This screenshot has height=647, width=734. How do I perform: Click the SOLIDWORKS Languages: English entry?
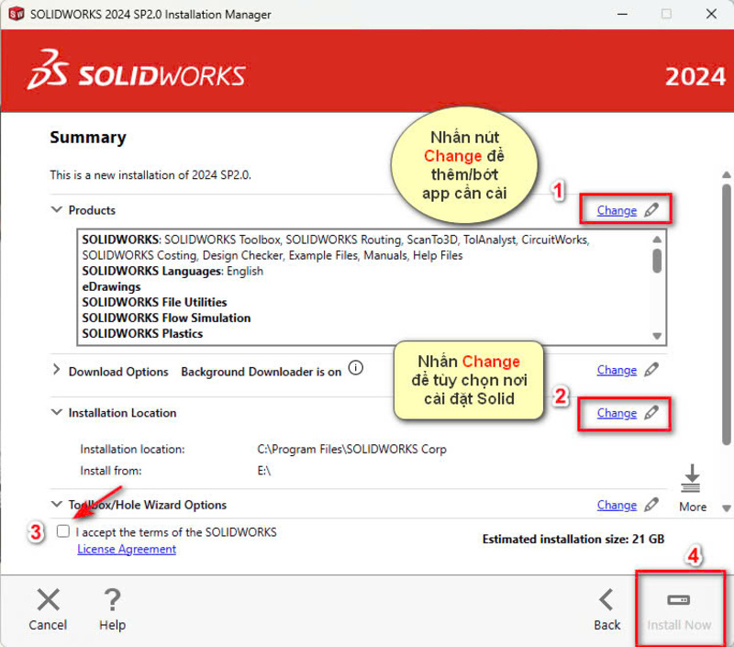(172, 271)
